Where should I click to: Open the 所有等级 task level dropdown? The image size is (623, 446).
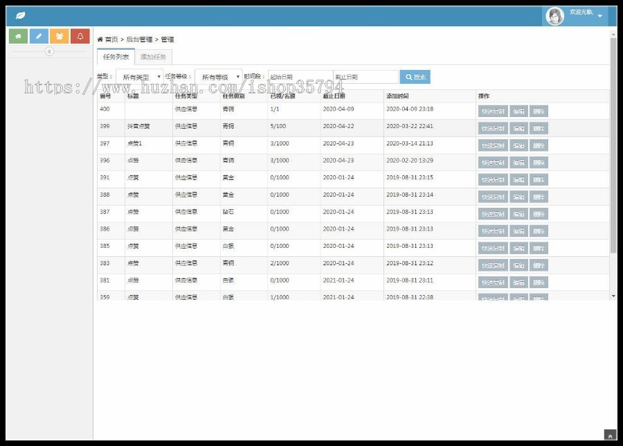point(218,77)
